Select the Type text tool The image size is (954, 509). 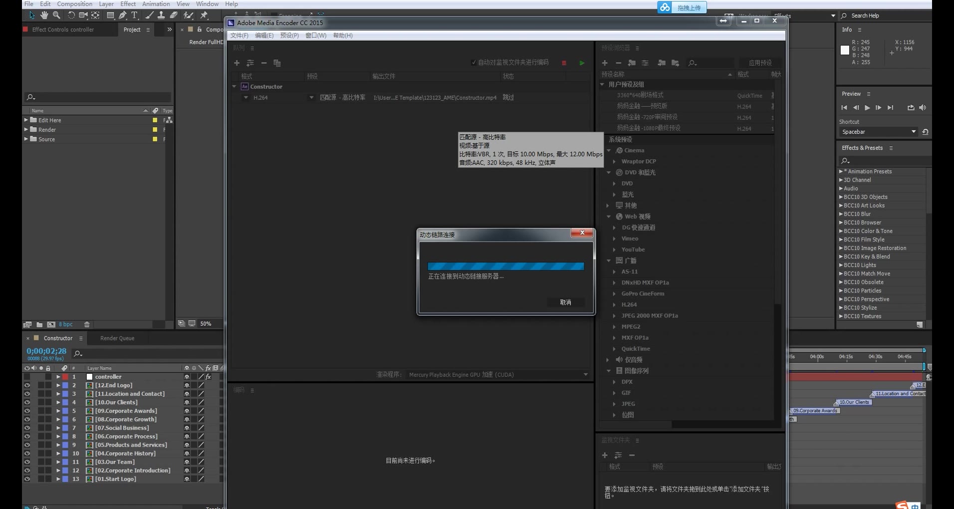click(x=134, y=15)
